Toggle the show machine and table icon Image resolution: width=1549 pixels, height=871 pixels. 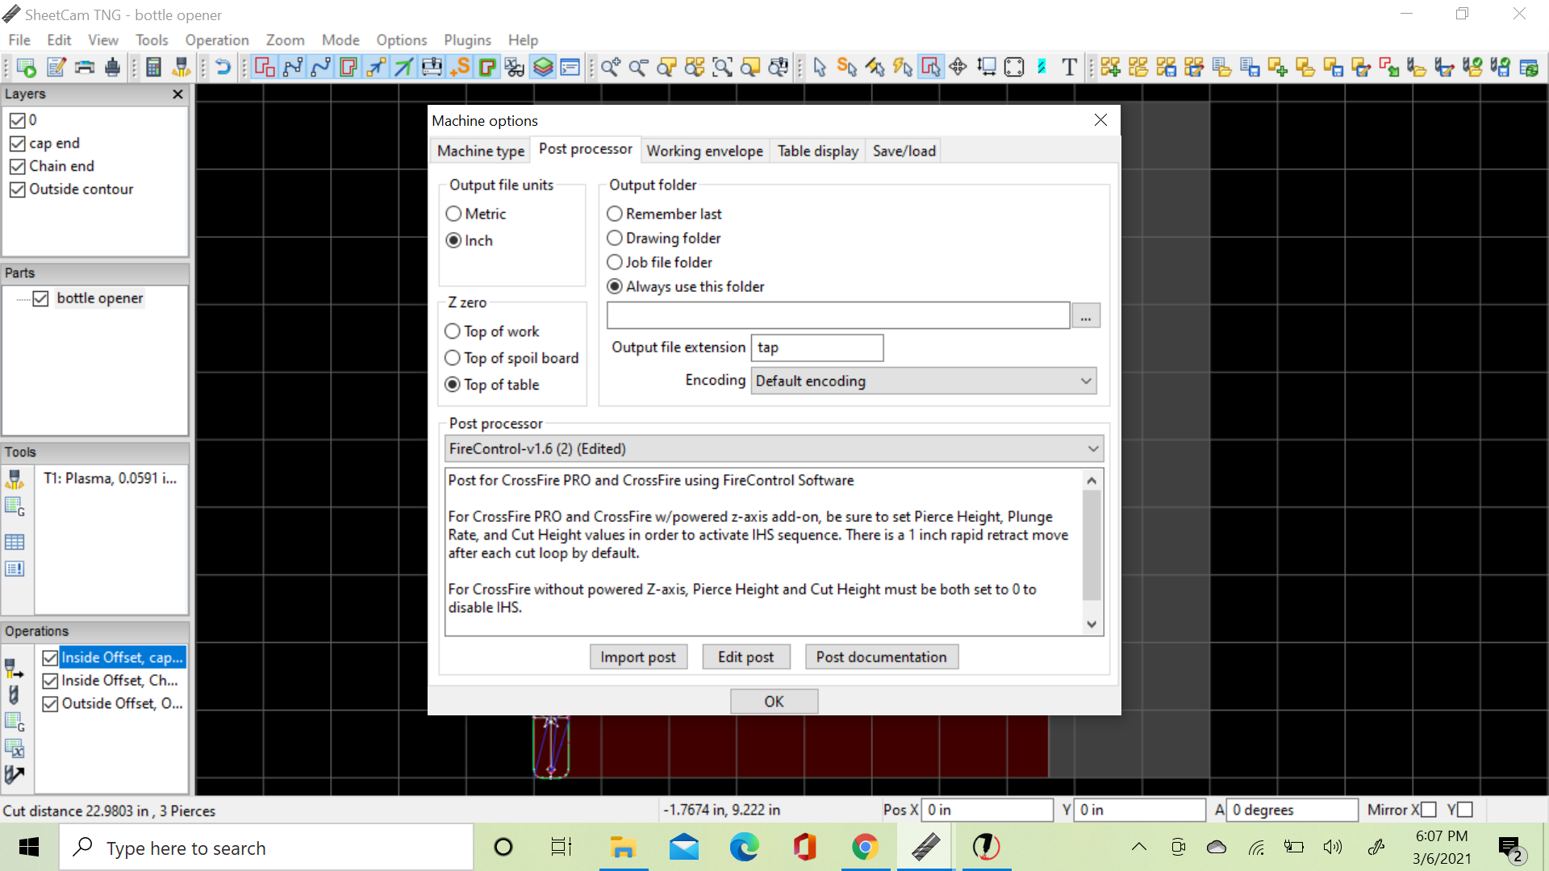[432, 67]
